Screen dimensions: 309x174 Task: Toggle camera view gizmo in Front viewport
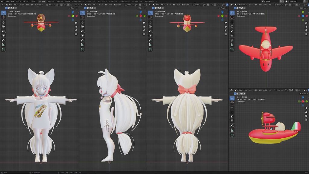76,31
